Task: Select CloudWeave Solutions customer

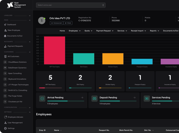Action: click(17, 62)
